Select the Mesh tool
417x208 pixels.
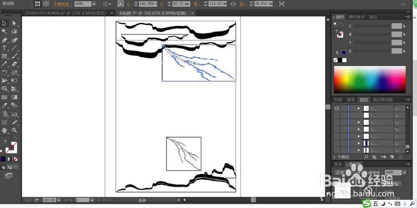[x=4, y=97]
